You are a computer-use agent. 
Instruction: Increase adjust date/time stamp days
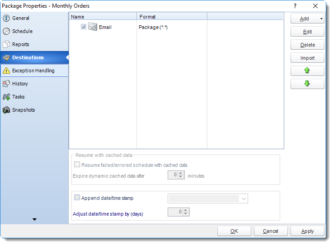tap(186, 210)
